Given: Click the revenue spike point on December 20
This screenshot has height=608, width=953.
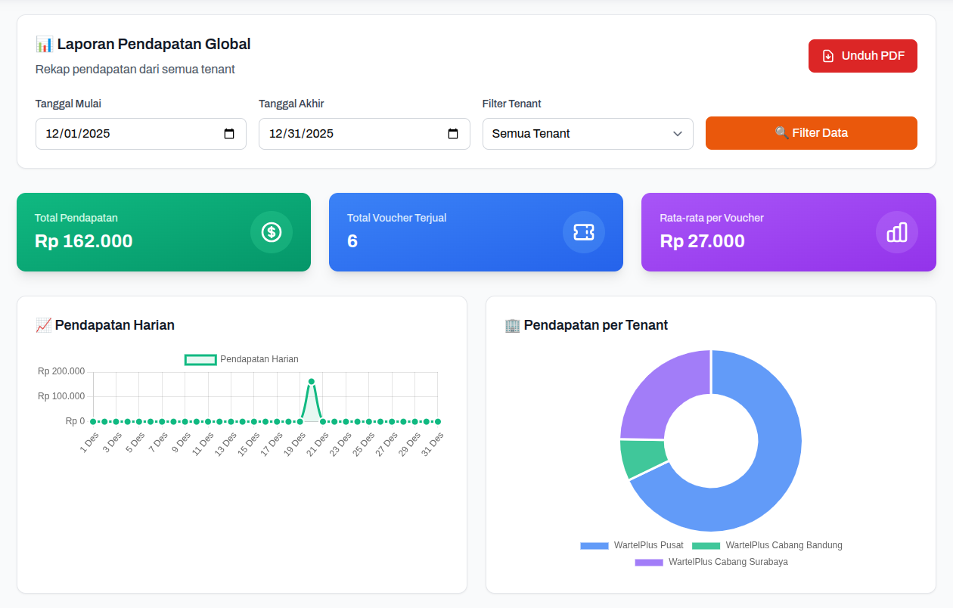Looking at the screenshot, I should (312, 383).
